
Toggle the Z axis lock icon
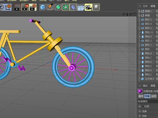2,7
